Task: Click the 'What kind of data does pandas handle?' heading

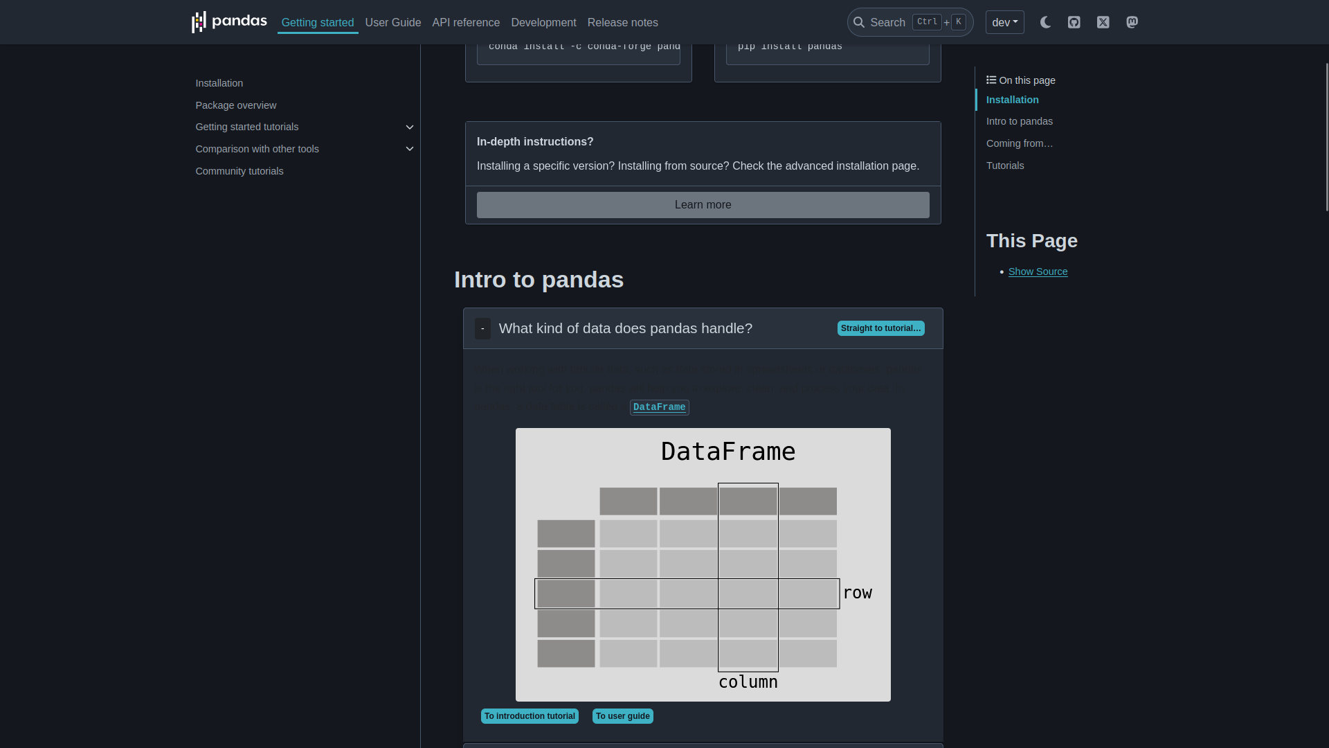Action: coord(626,328)
